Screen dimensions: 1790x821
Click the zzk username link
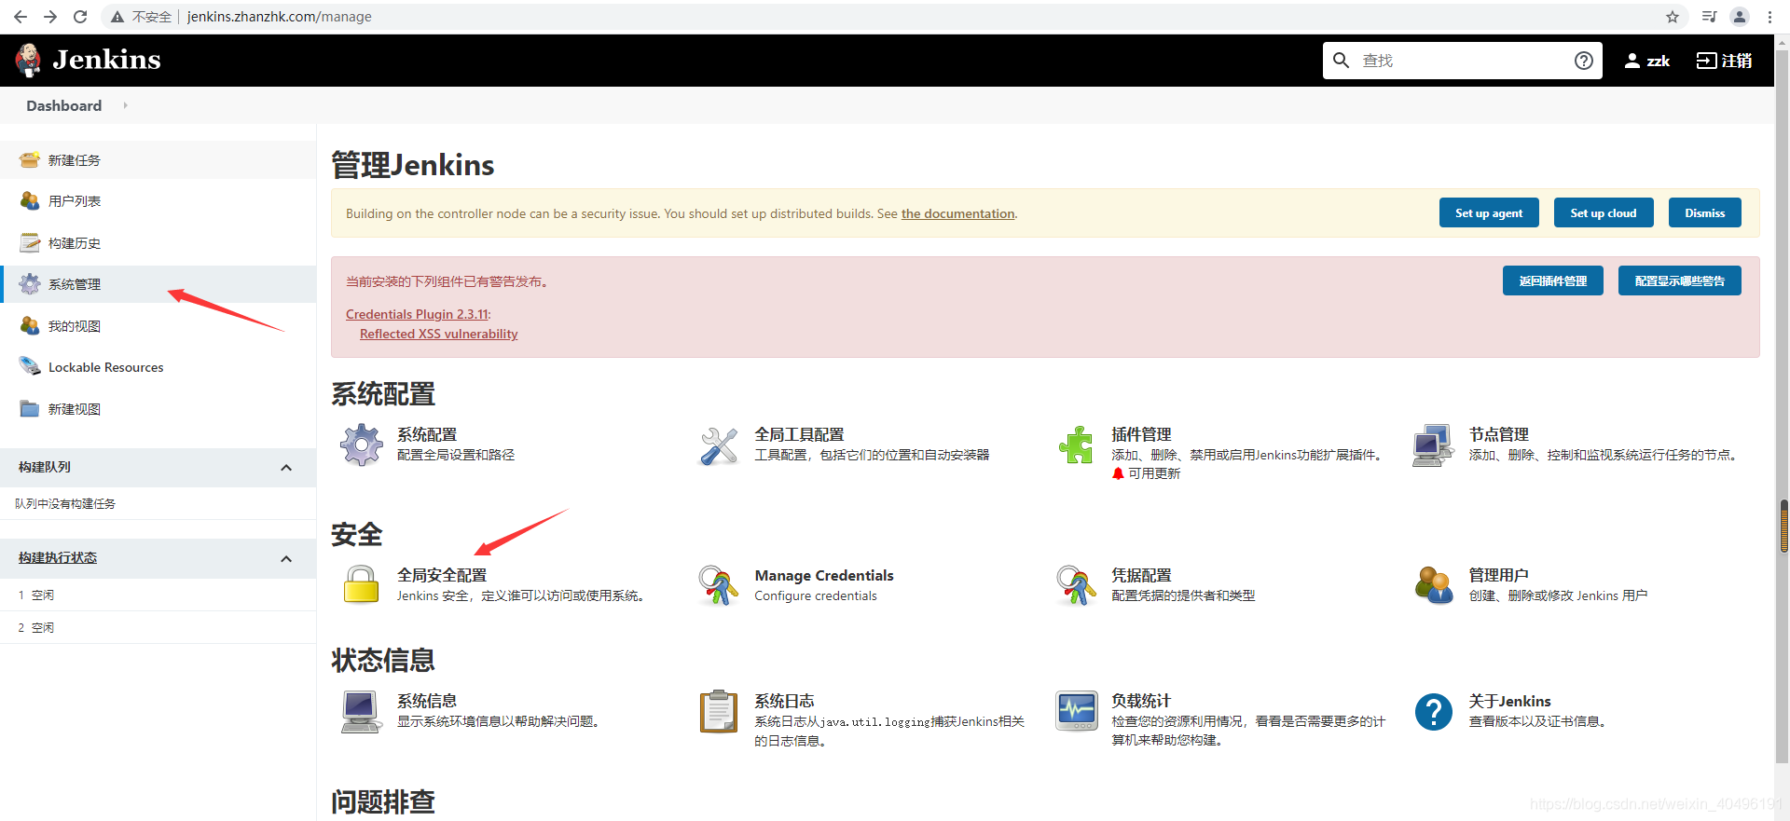tap(1659, 61)
